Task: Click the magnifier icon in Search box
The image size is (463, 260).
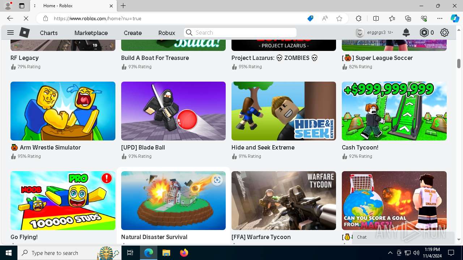Action: tap(189, 32)
